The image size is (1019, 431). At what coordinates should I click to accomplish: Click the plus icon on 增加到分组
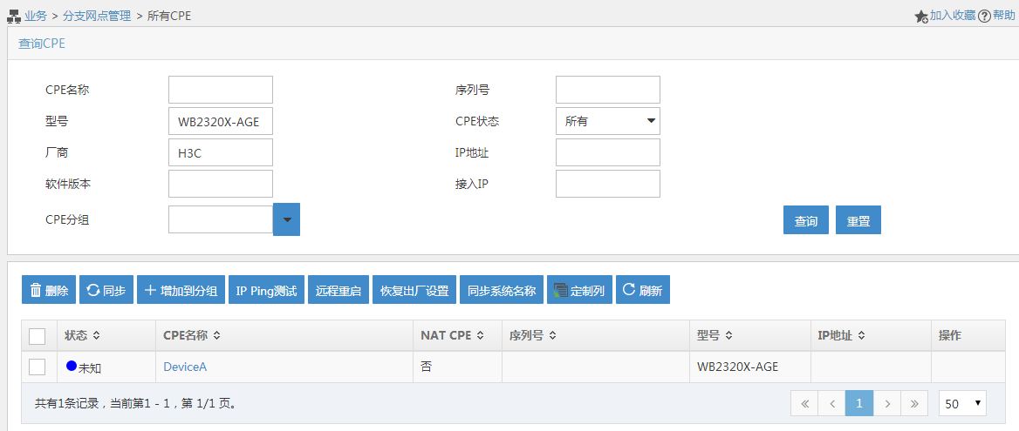[150, 290]
